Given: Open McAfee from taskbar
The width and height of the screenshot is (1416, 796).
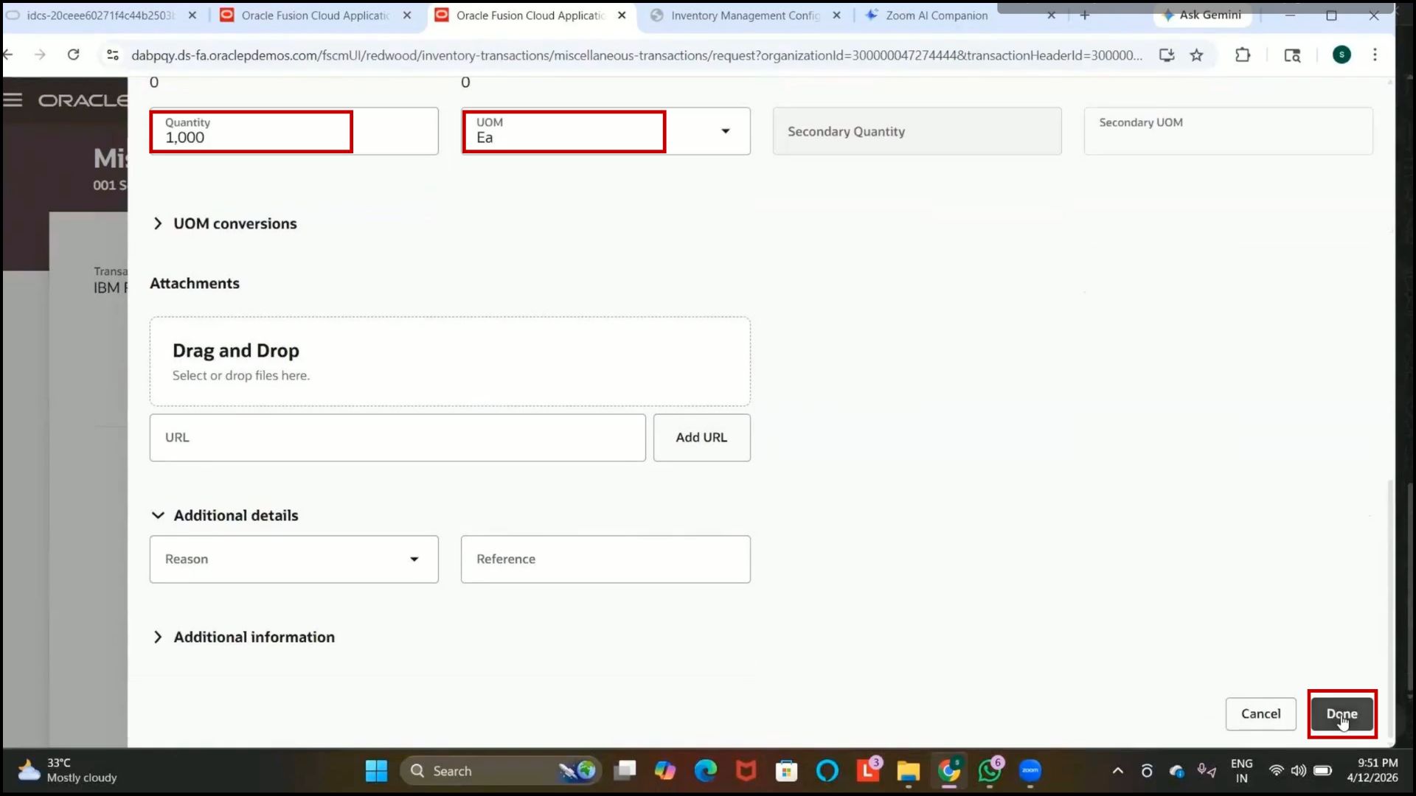Looking at the screenshot, I should (x=746, y=771).
